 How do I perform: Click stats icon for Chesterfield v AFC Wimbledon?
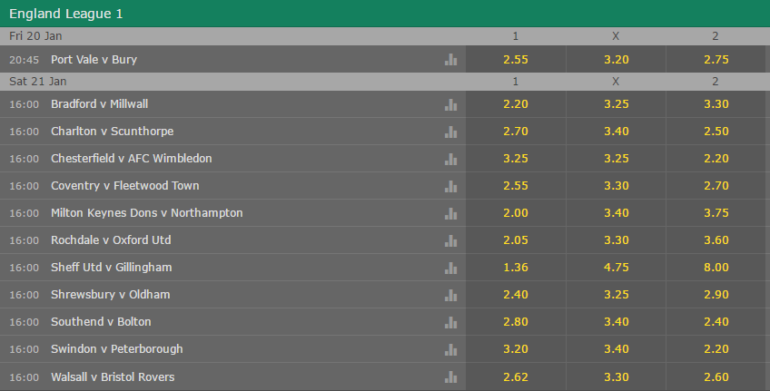pos(450,159)
